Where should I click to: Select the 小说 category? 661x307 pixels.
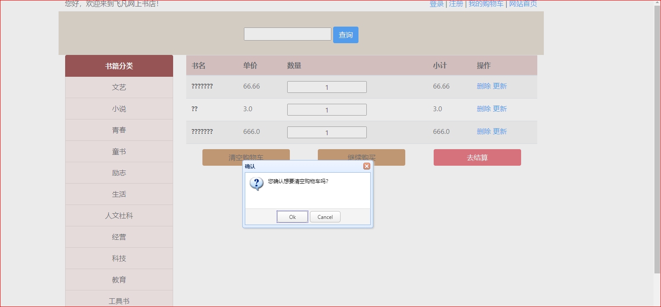[x=119, y=109]
